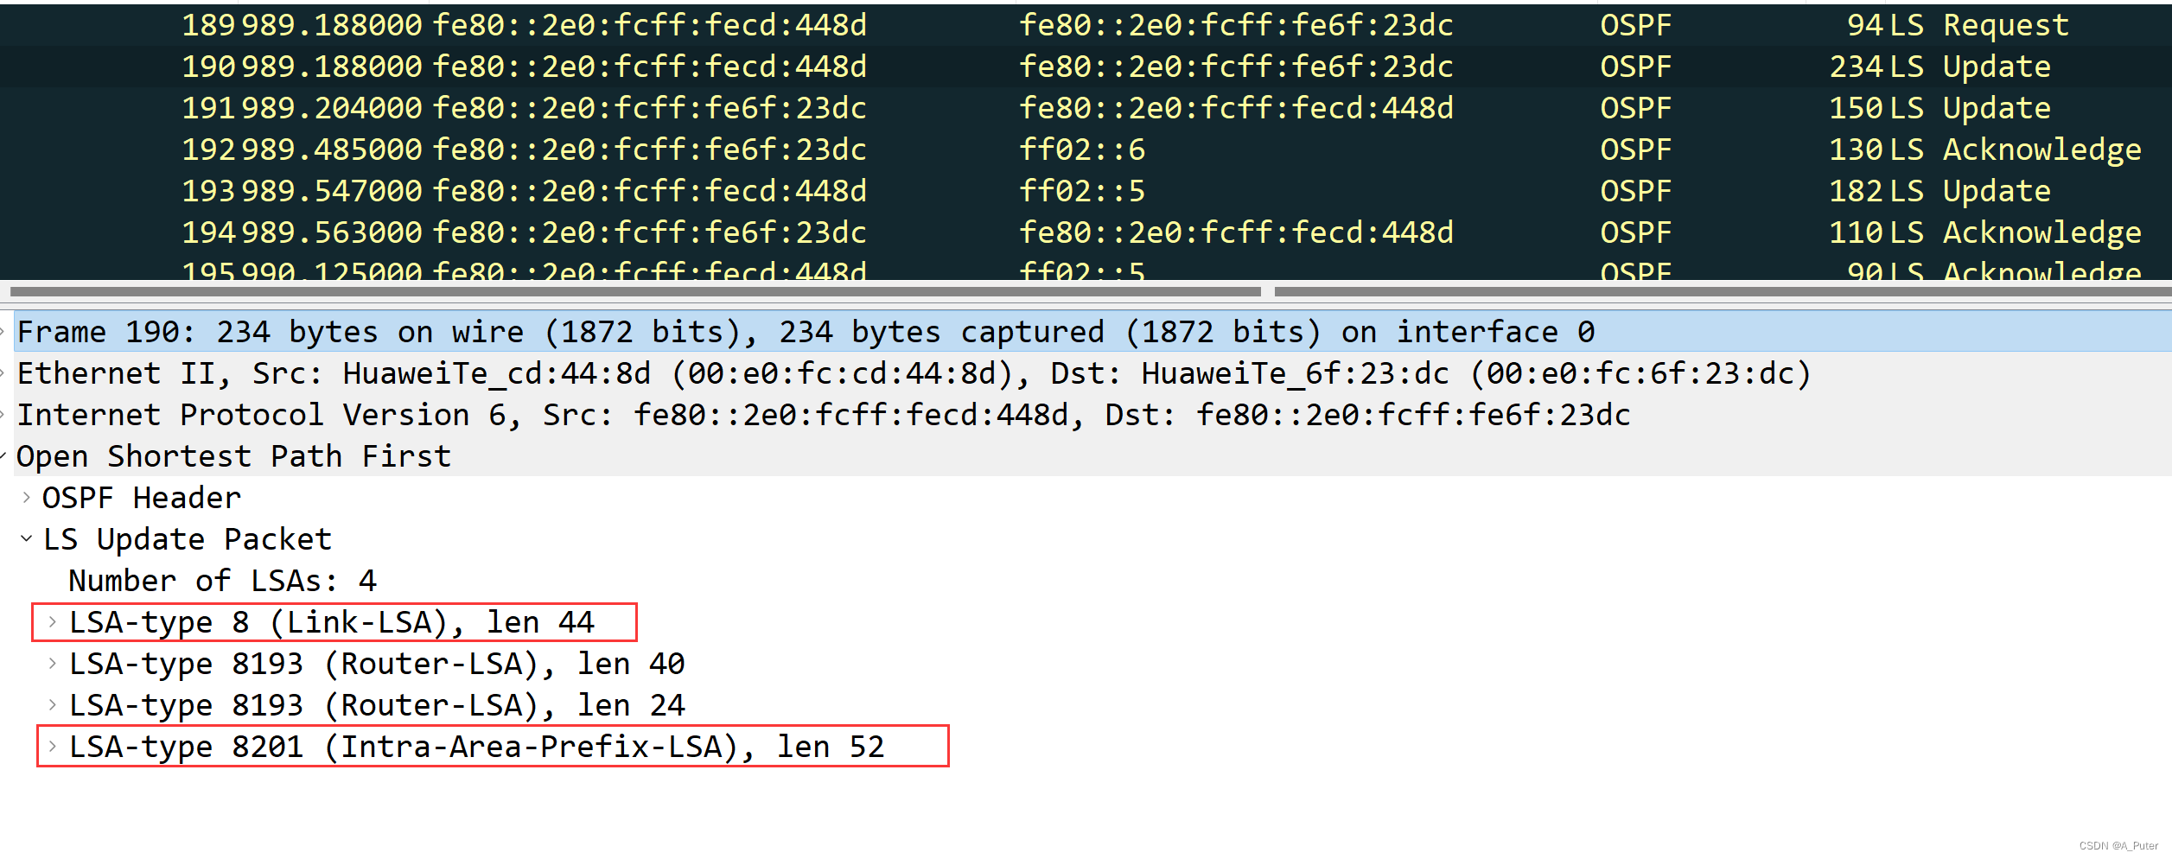Select the Number of LSAs field

click(x=222, y=581)
